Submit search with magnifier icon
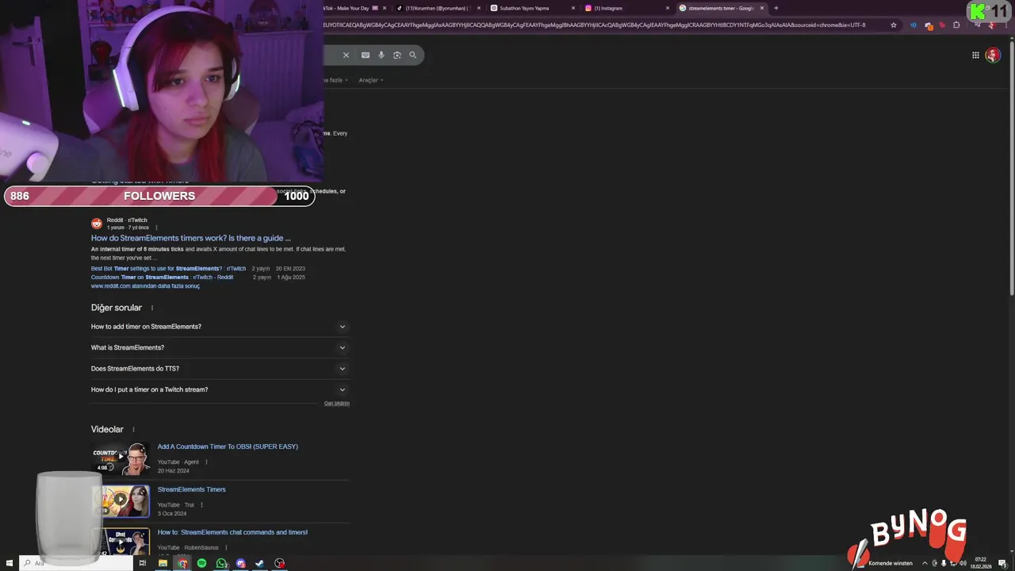The height and width of the screenshot is (571, 1015). (x=412, y=55)
